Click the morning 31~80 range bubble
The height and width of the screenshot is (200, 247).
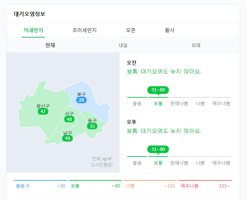[x=158, y=90]
